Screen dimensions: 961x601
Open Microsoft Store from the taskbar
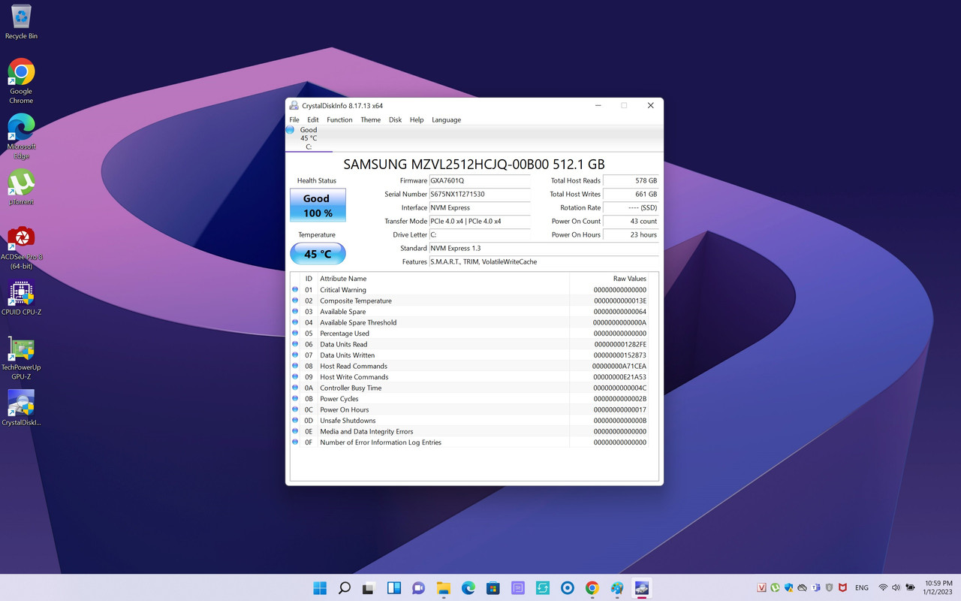[x=493, y=588]
